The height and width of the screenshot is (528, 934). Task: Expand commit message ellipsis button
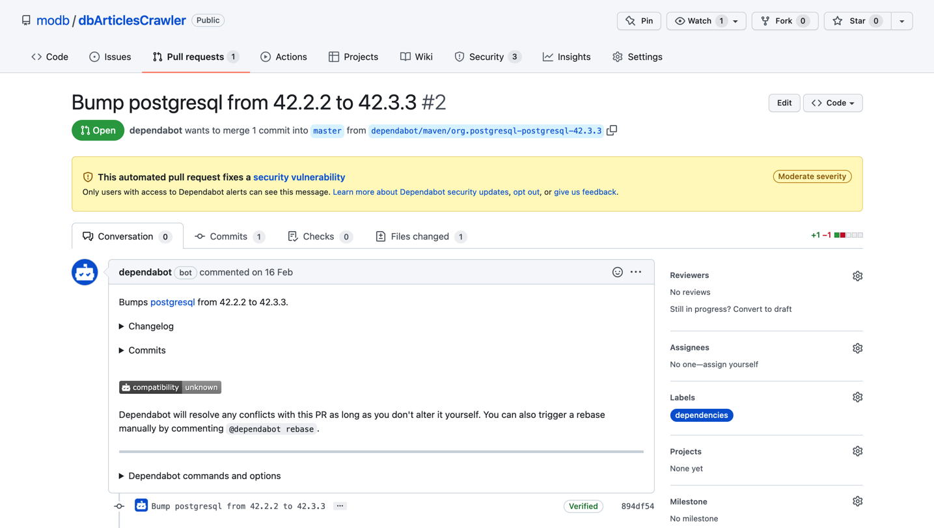coord(340,506)
